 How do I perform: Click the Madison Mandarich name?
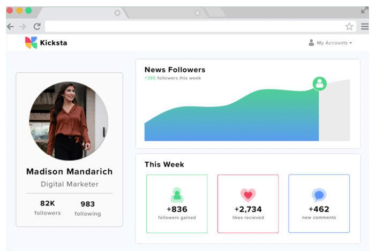[69, 171]
